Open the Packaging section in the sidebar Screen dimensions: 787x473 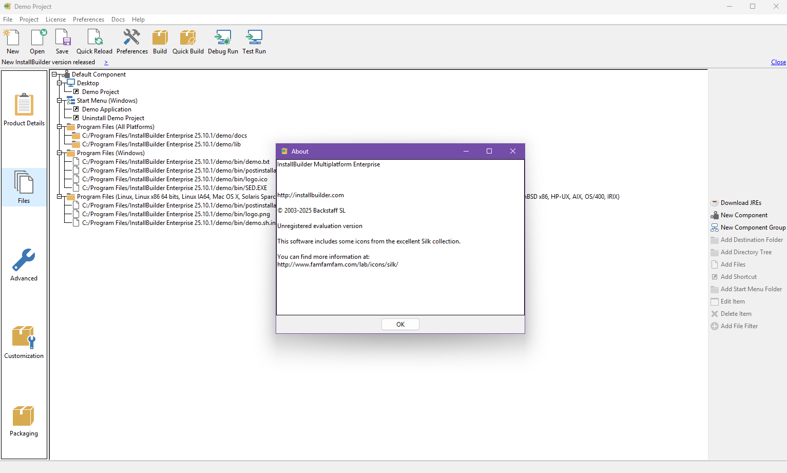pyautogui.click(x=24, y=421)
